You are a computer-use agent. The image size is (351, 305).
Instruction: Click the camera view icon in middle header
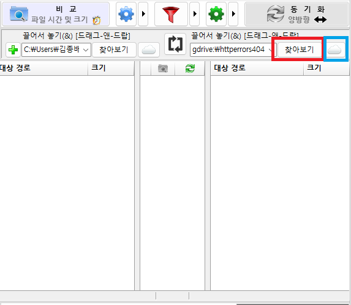click(x=163, y=68)
